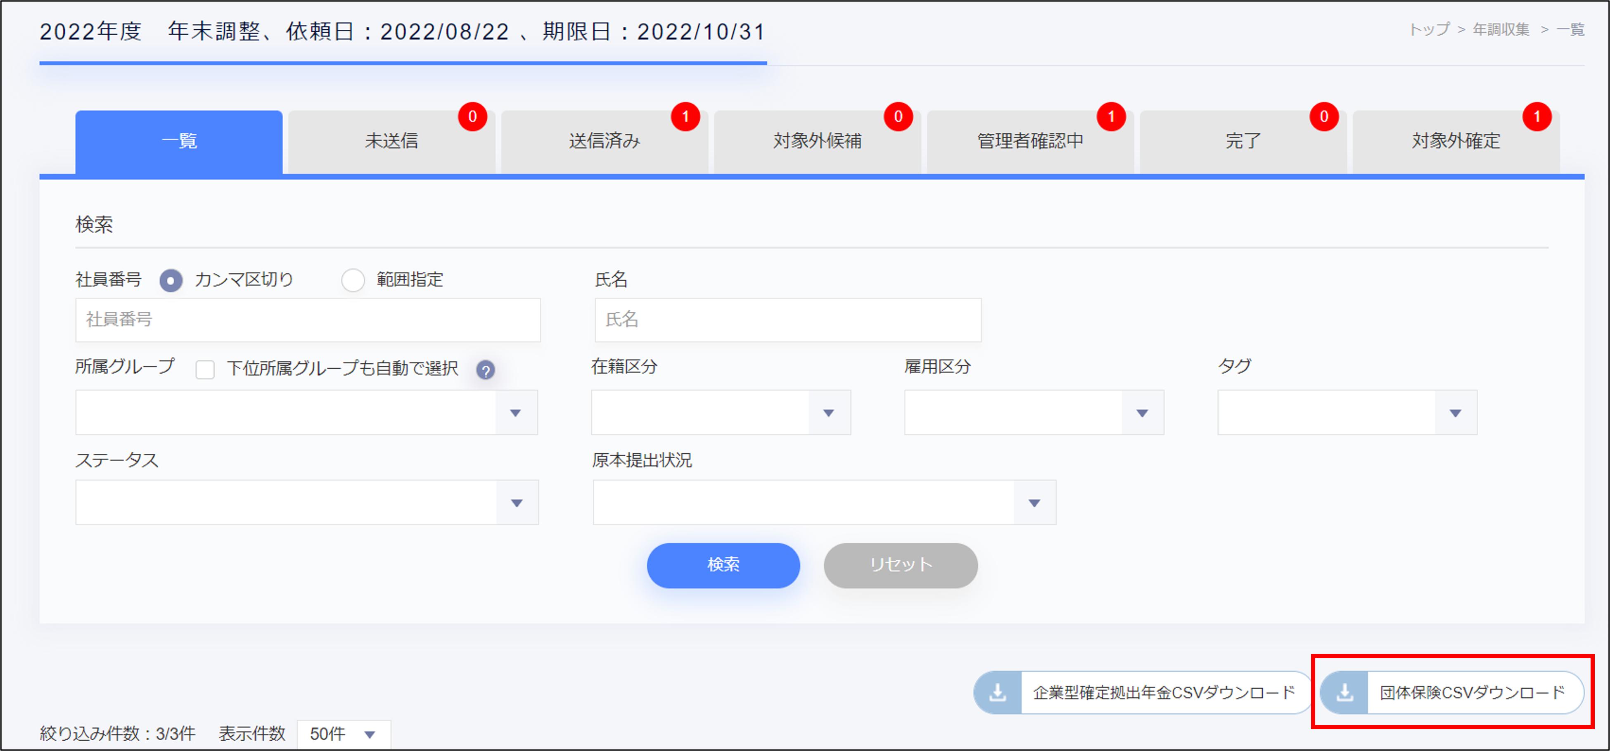This screenshot has height=751, width=1610.
Task: Click the gray リセット button
Action: (901, 565)
